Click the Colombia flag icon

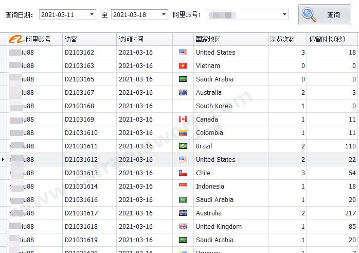[183, 133]
